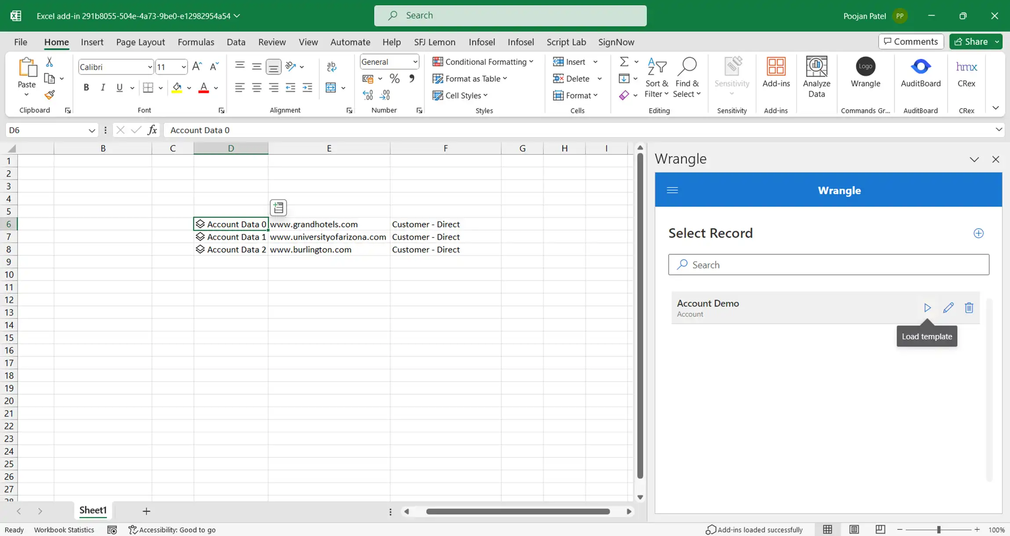Open the Script Lab tab
Image resolution: width=1010 pixels, height=536 pixels.
point(566,42)
